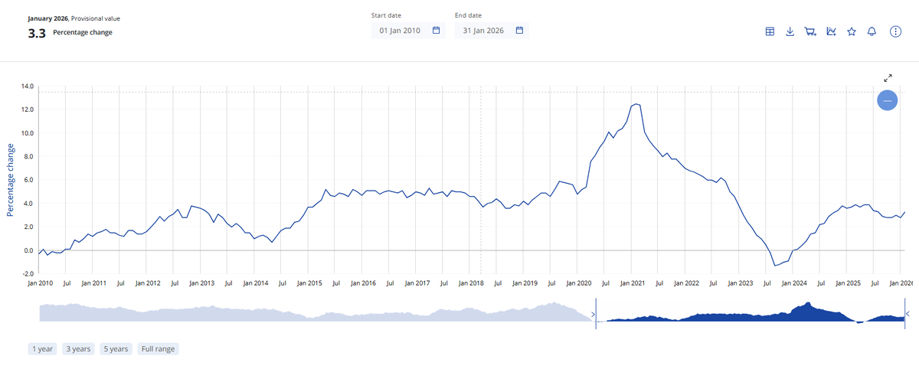Click the chart peak near Jan 2021
Screen dimensions: 919x369
636,104
